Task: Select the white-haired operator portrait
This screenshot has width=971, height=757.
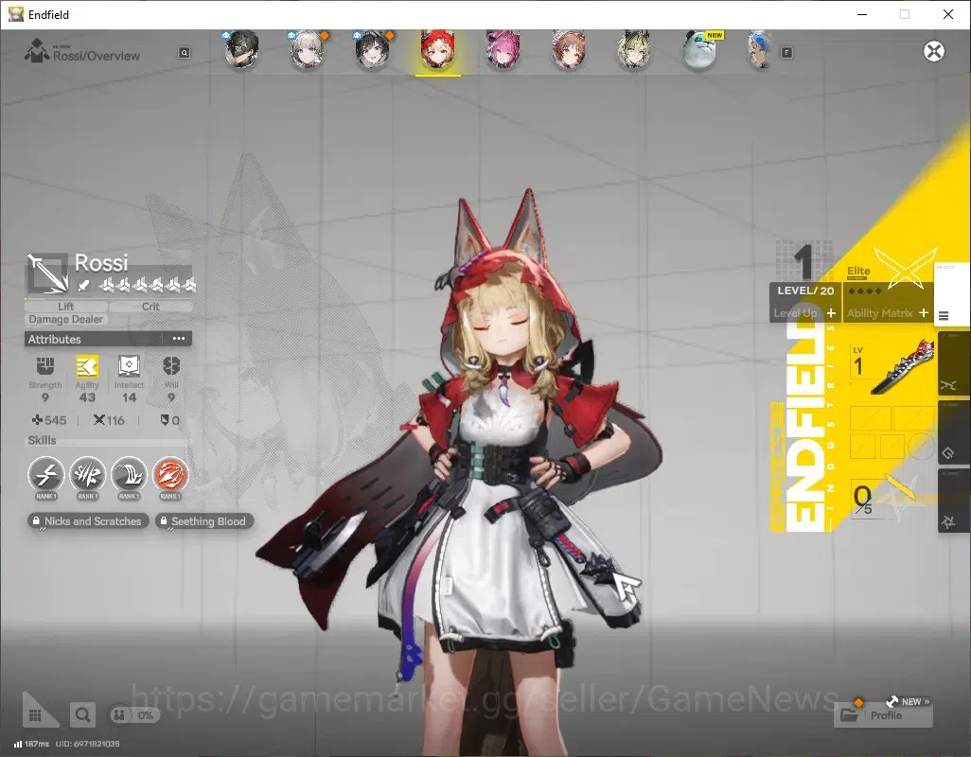Action: (308, 49)
